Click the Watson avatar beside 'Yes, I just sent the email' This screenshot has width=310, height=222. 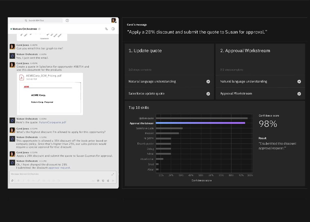click(12, 56)
